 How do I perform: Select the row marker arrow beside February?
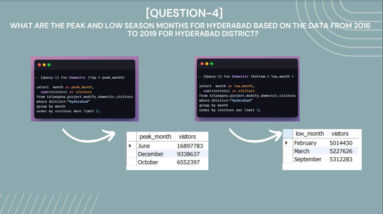tap(287, 143)
